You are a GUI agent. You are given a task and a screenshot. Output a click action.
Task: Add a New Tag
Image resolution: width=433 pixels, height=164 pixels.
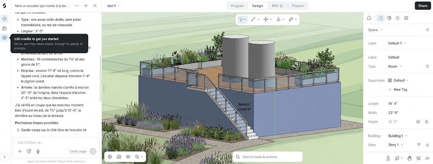tap(397, 89)
